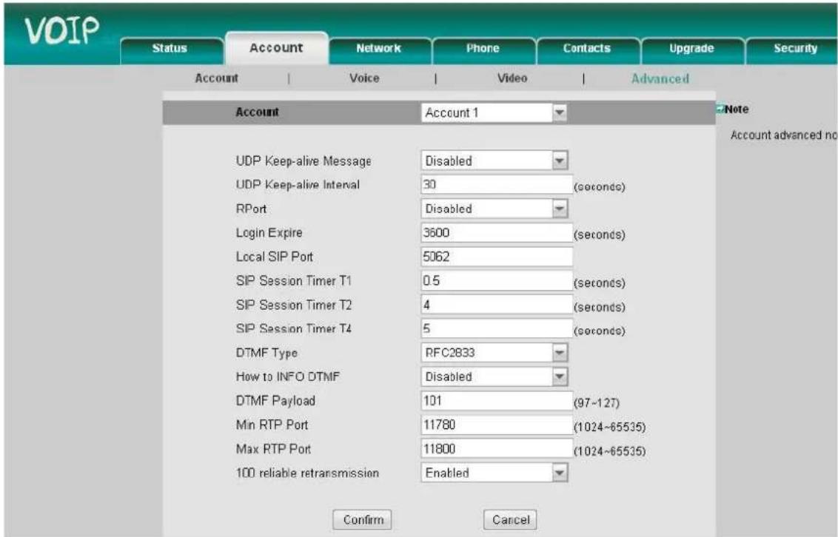Click the Note heading

point(737,109)
